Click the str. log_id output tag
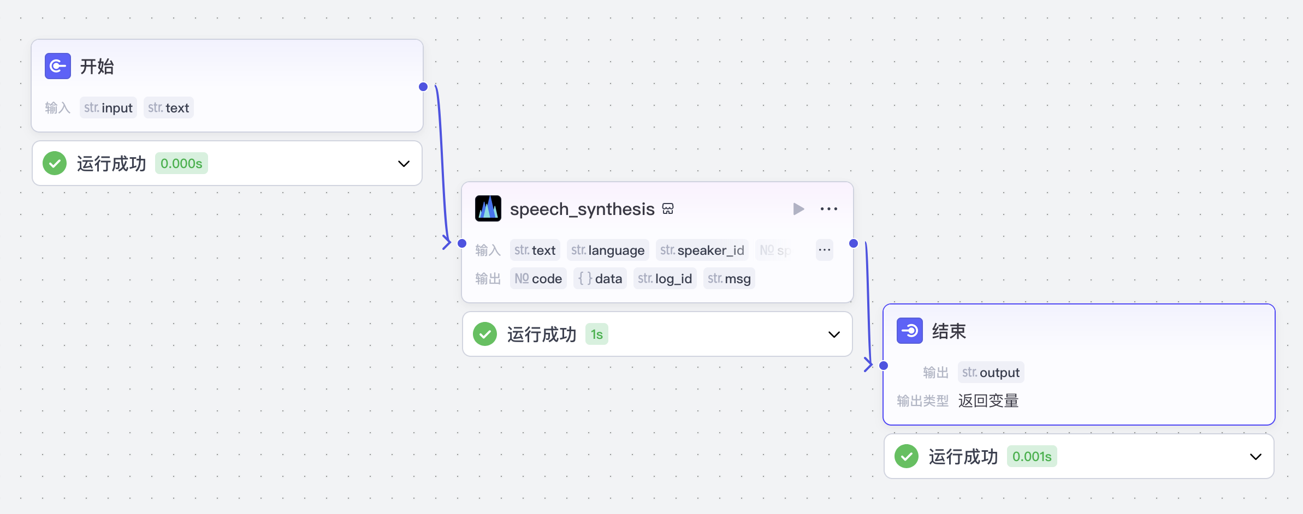This screenshot has height=514, width=1303. (665, 278)
